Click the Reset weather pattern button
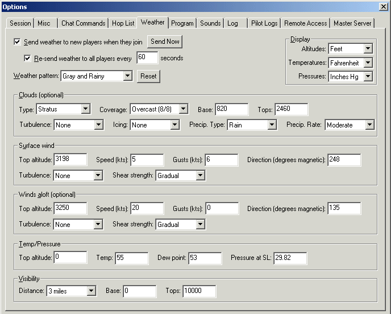This screenshot has height=314, width=391. [x=148, y=76]
